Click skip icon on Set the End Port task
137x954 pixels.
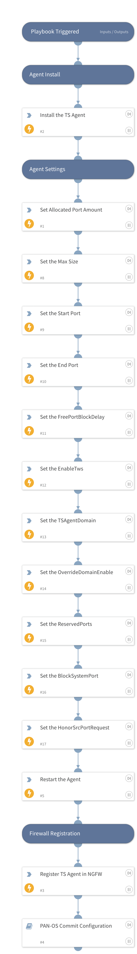pyautogui.click(x=128, y=364)
